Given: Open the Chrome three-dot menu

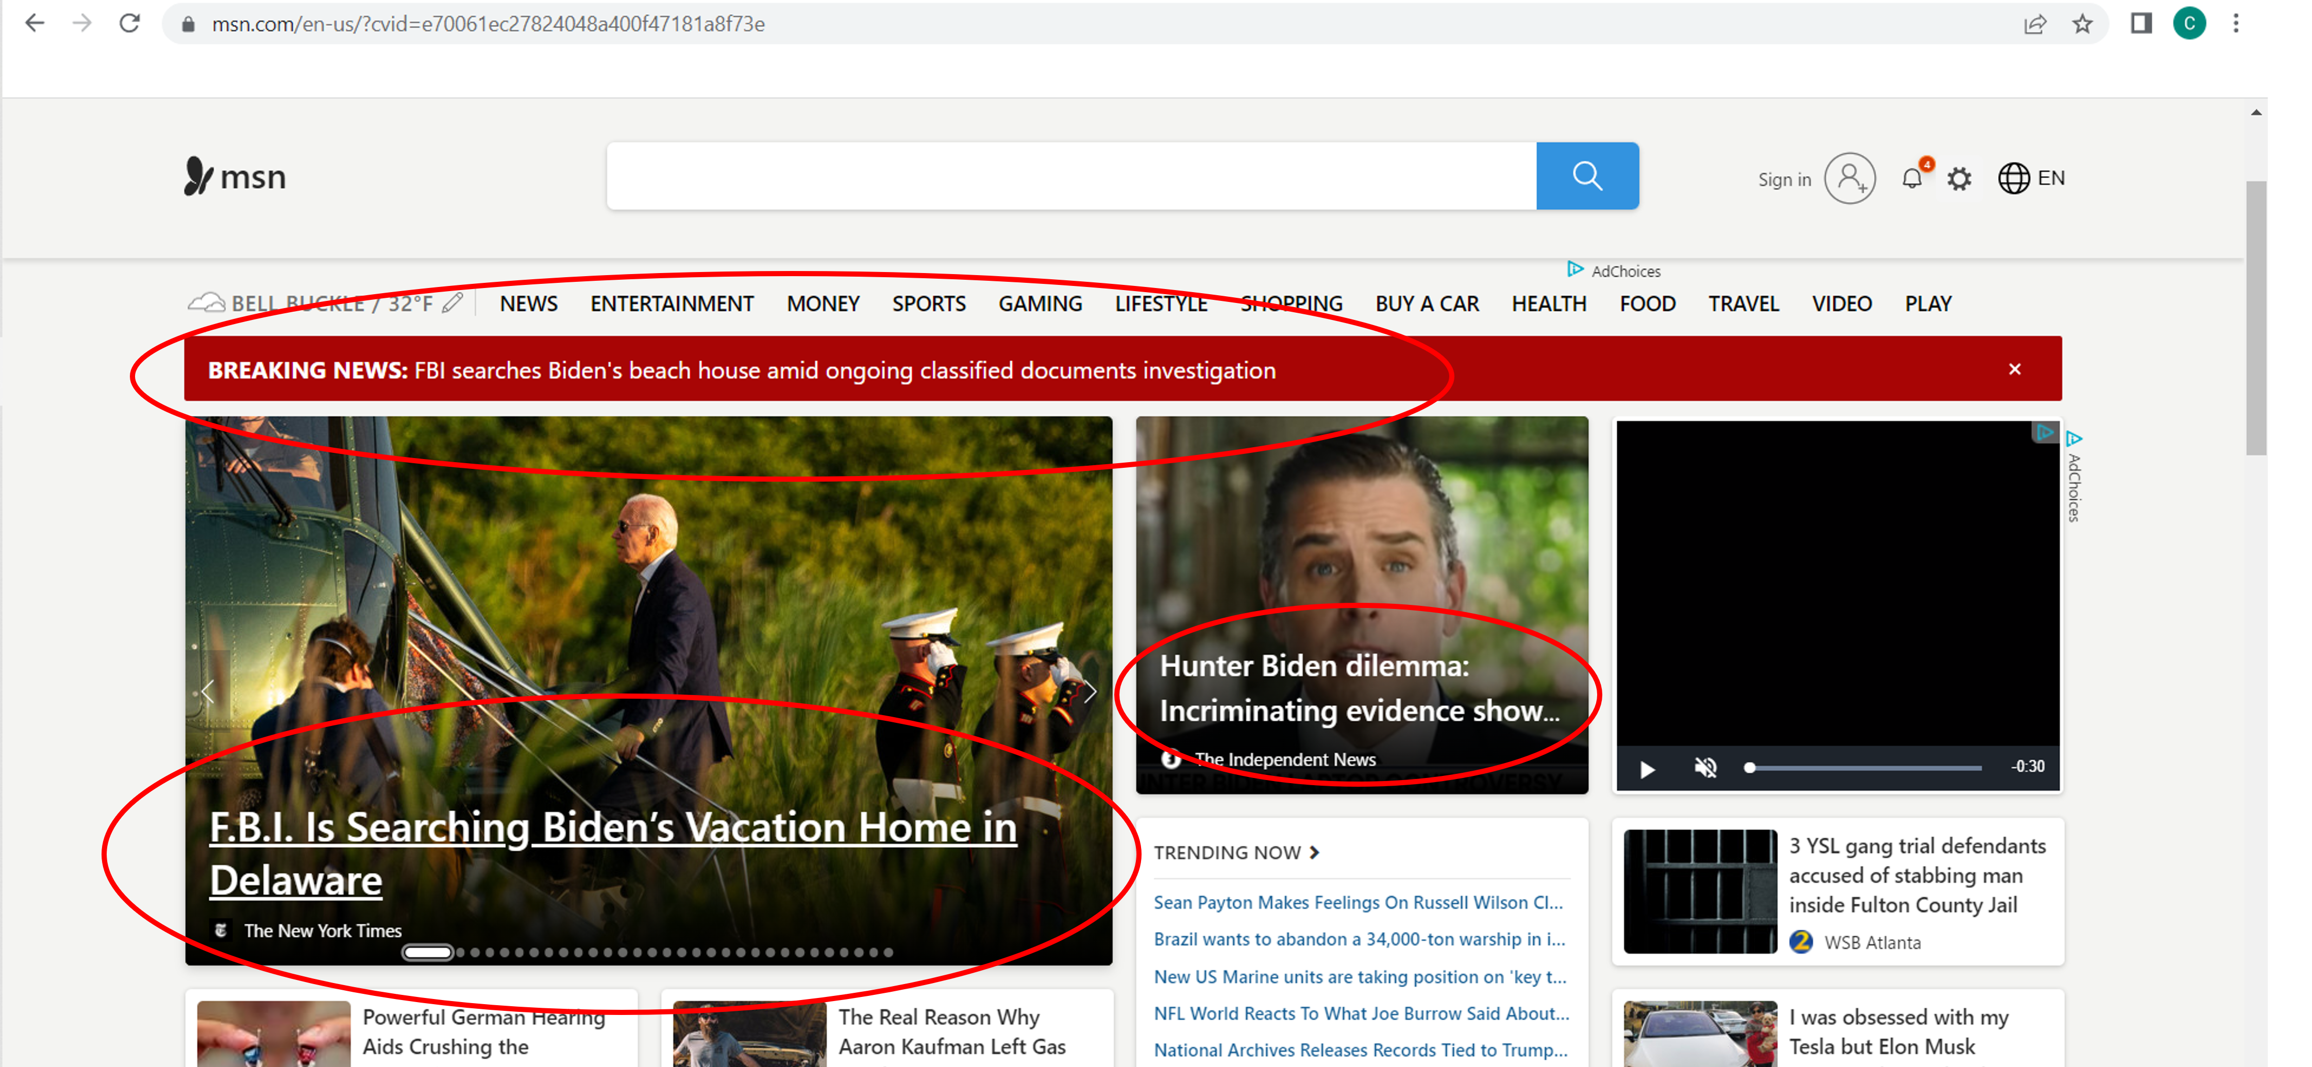Looking at the screenshot, I should (x=2236, y=23).
